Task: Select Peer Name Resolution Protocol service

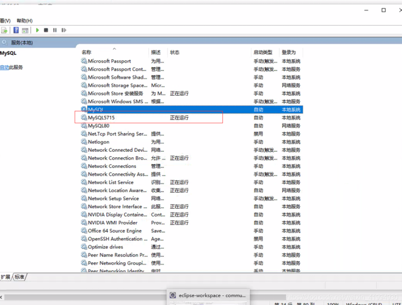Action: [x=118, y=255]
